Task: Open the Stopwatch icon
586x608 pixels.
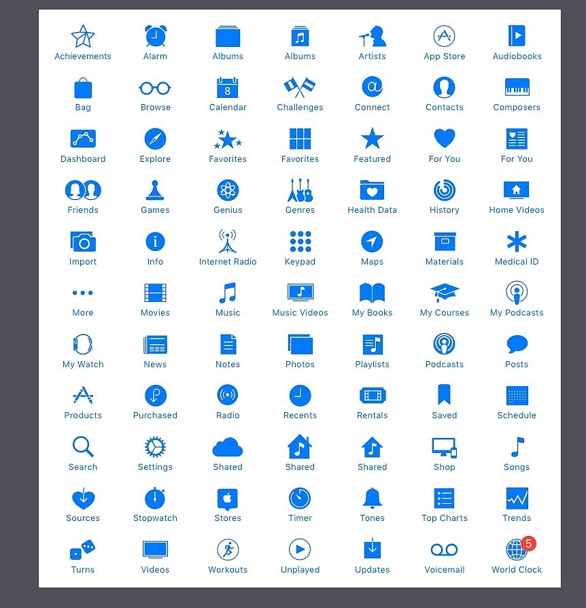Action: click(155, 498)
